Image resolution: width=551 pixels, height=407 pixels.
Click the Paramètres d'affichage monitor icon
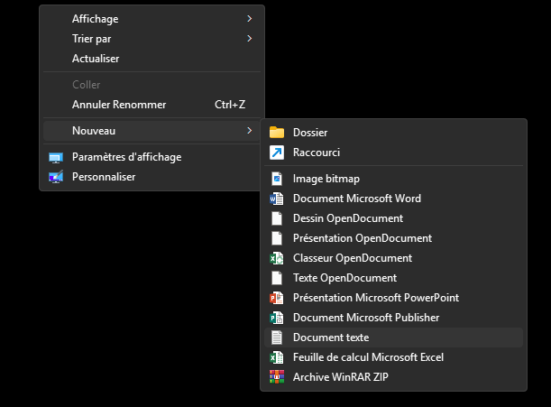56,158
